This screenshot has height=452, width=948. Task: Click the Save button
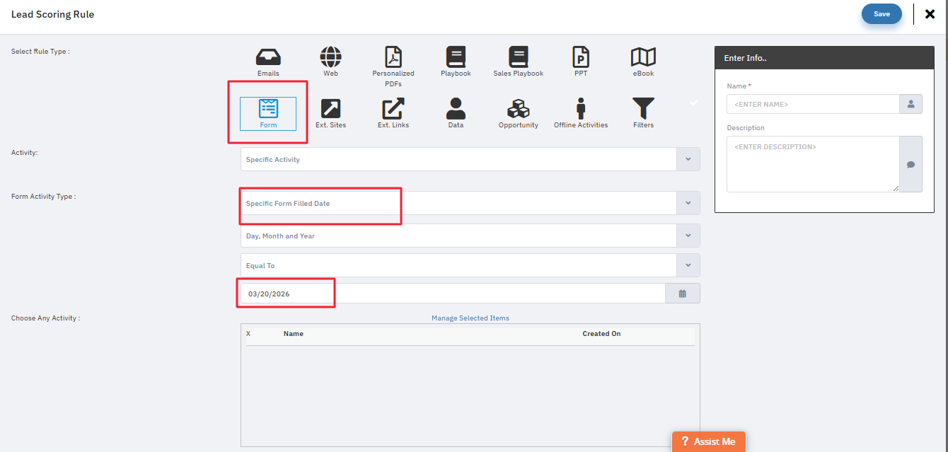881,14
